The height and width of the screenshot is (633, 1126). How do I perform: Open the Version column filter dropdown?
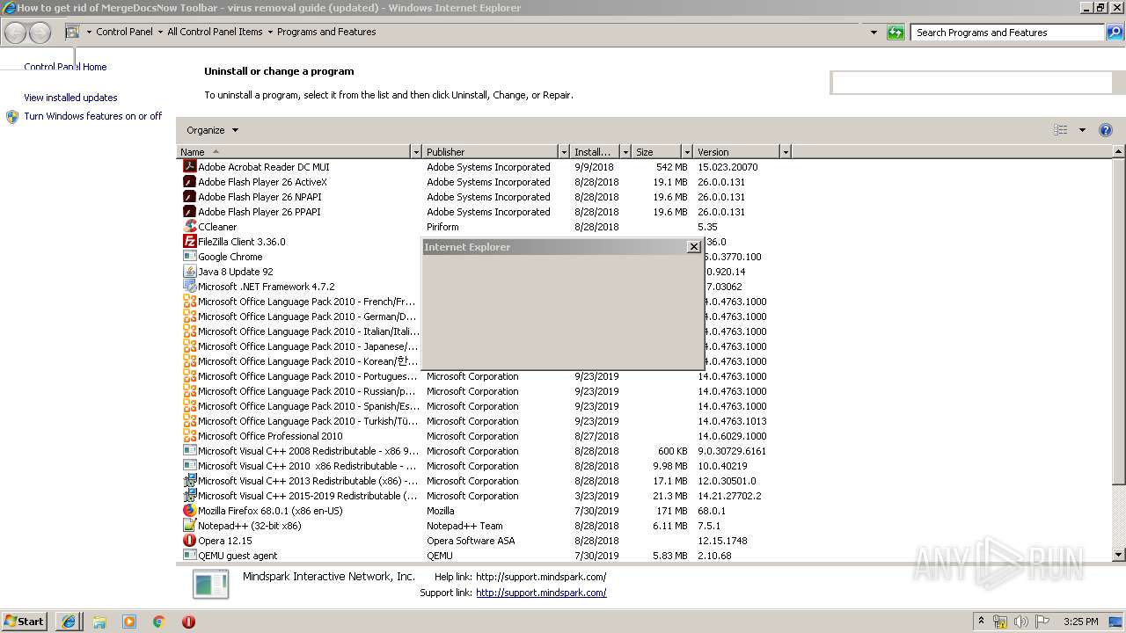coord(786,152)
